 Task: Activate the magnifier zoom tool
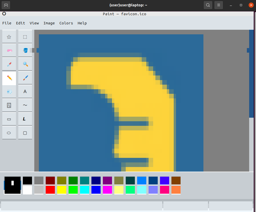pyautogui.click(x=25, y=64)
